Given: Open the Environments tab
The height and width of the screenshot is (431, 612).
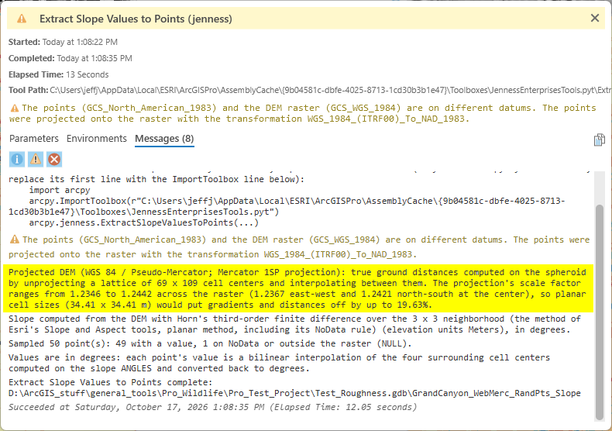Looking at the screenshot, I should (x=96, y=139).
